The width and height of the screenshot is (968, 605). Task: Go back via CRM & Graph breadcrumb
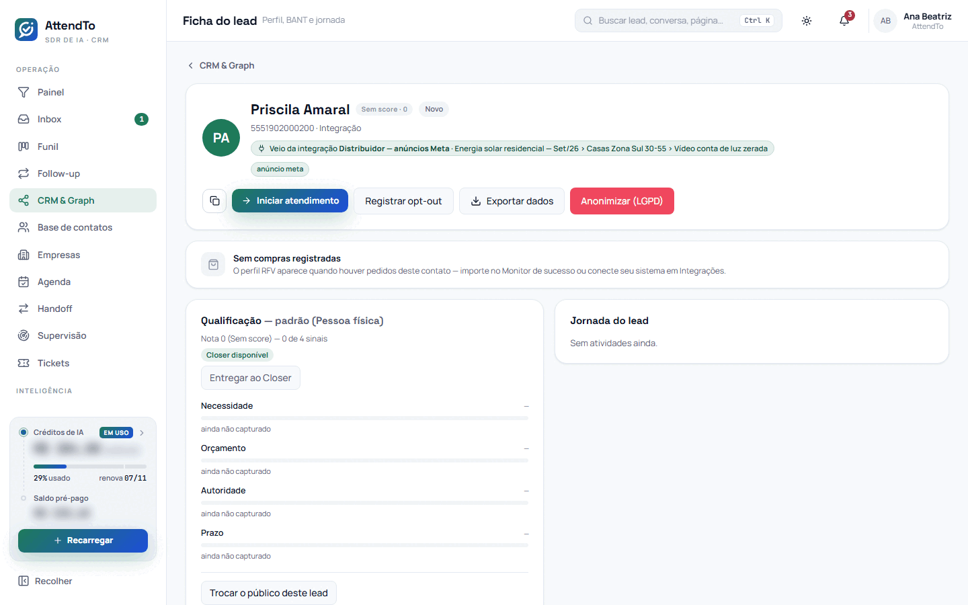(x=220, y=65)
